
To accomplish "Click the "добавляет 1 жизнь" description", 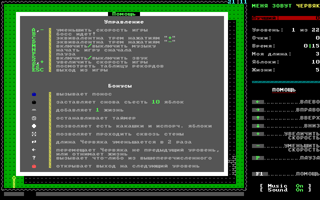I will point(90,110).
